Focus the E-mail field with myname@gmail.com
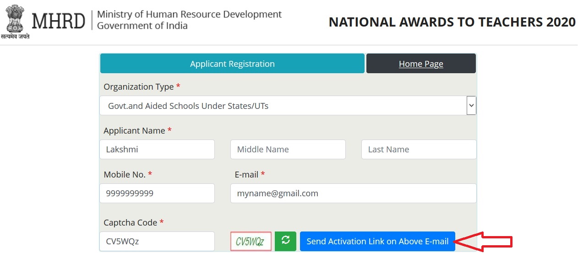The width and height of the screenshot is (578, 253). 353,194
